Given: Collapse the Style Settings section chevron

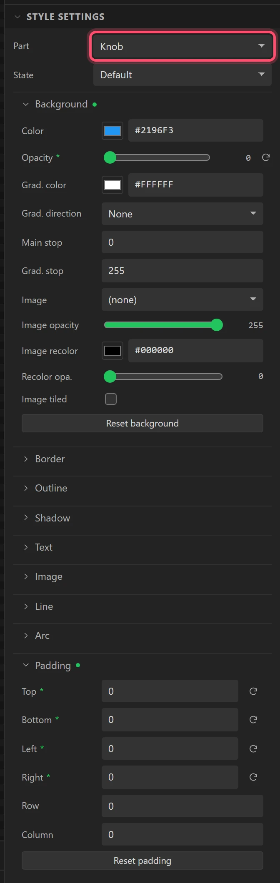Looking at the screenshot, I should [x=17, y=17].
